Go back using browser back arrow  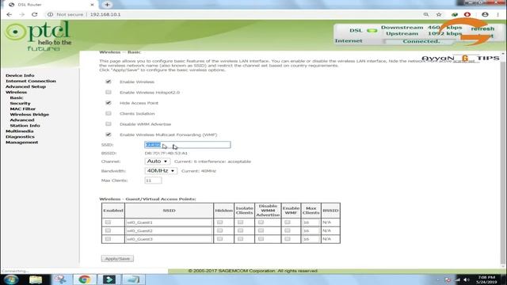(x=9, y=14)
